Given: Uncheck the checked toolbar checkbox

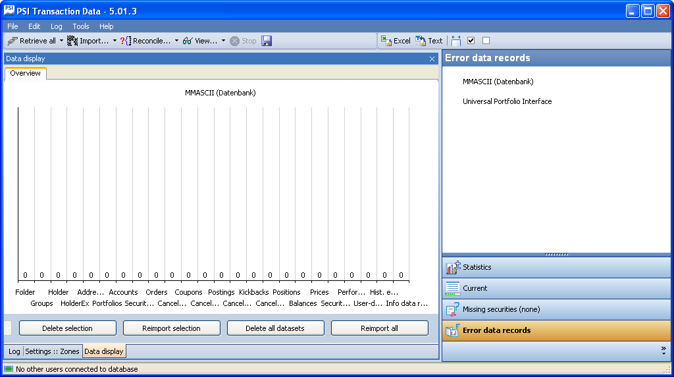Looking at the screenshot, I should 471,41.
